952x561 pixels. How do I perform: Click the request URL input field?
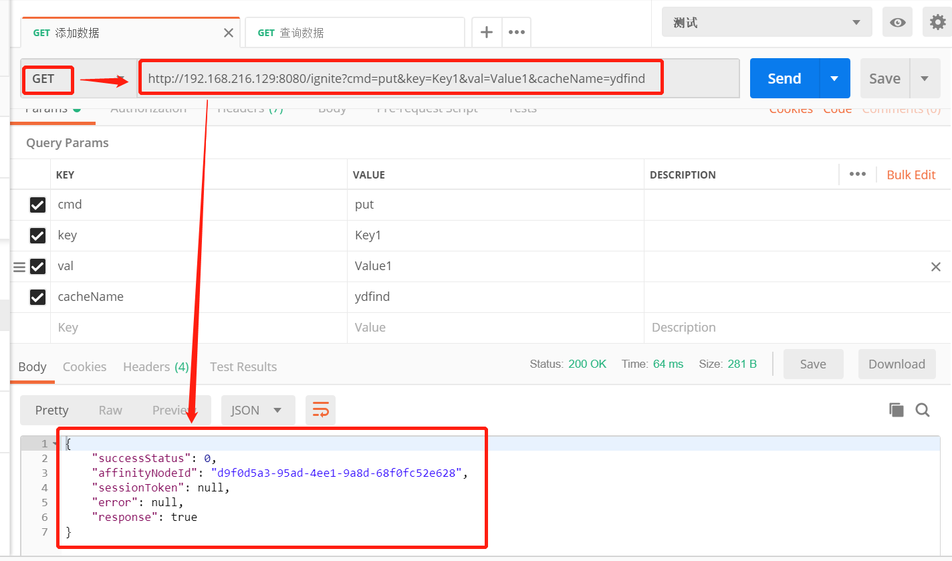tap(401, 78)
